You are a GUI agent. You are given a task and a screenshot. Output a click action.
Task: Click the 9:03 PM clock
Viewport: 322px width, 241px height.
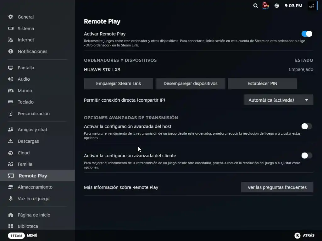pos(293,6)
